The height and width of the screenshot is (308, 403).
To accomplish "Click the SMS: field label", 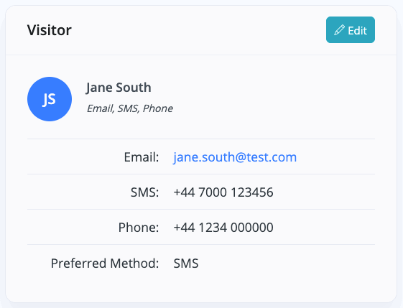I will click(x=144, y=192).
